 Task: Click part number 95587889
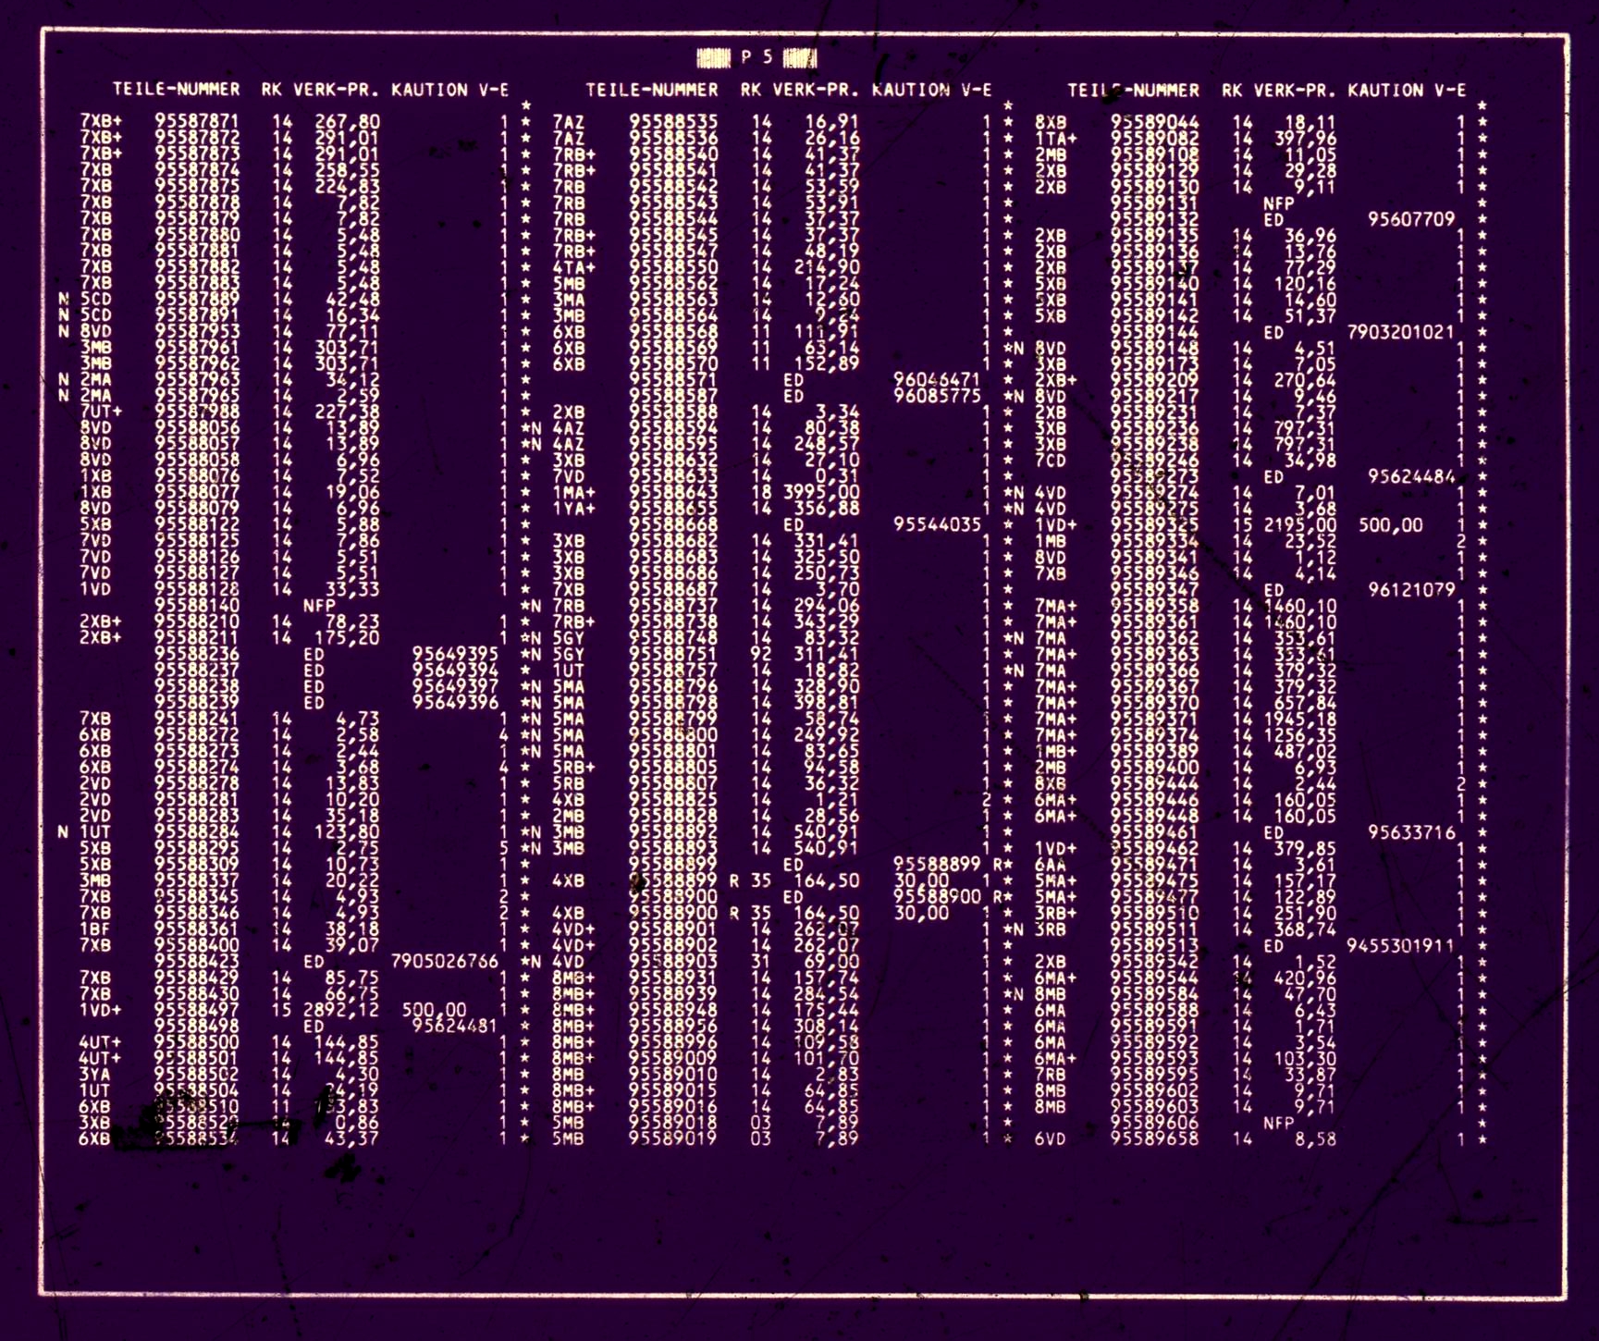[x=197, y=300]
